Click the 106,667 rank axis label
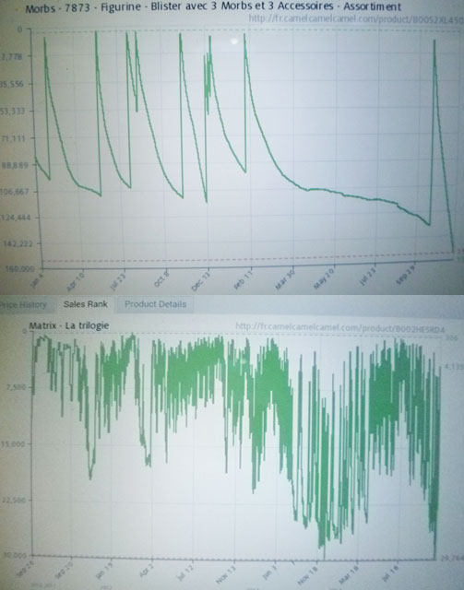This screenshot has height=590, width=464. (x=15, y=191)
